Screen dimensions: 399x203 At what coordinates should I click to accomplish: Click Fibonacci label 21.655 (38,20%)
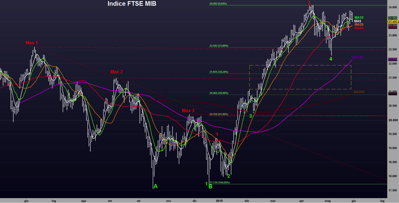coord(219,72)
